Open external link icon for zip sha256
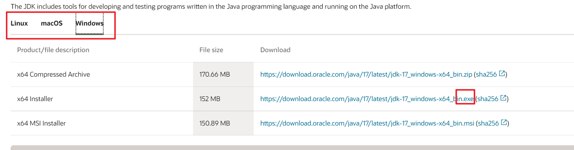This screenshot has height=150, width=574. click(502, 74)
